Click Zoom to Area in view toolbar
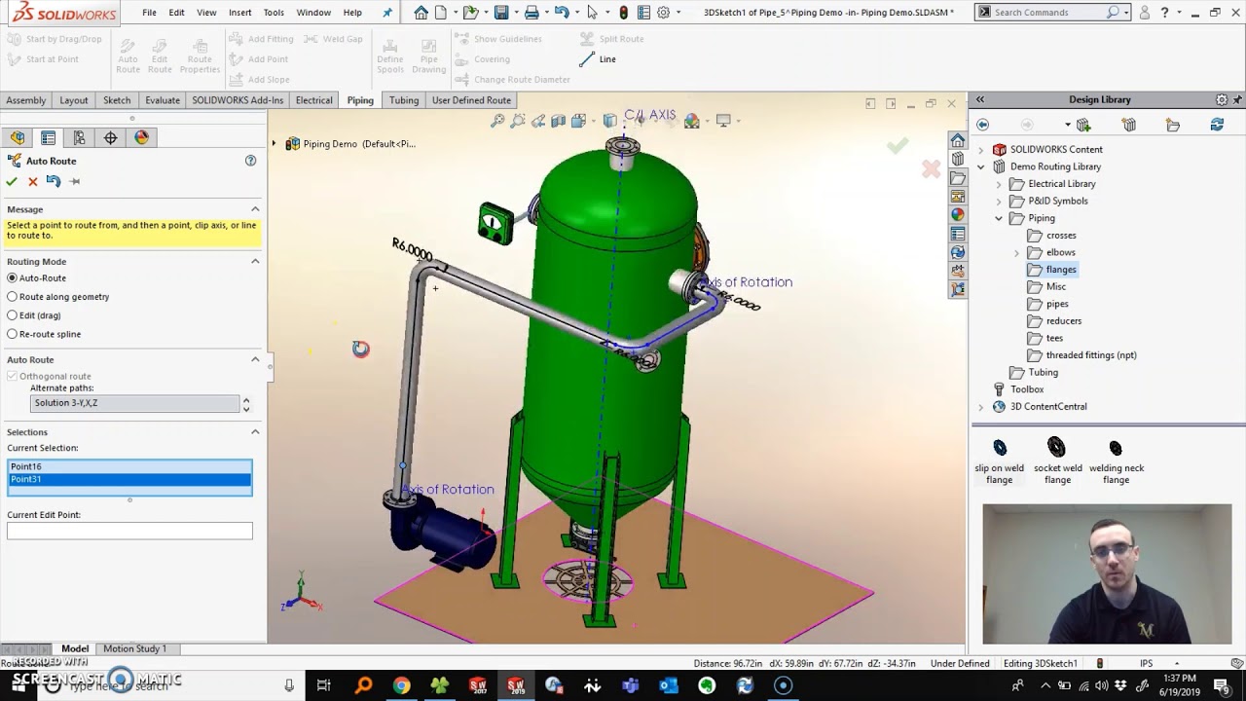Screen dimensions: 1246x701 pyautogui.click(x=518, y=121)
